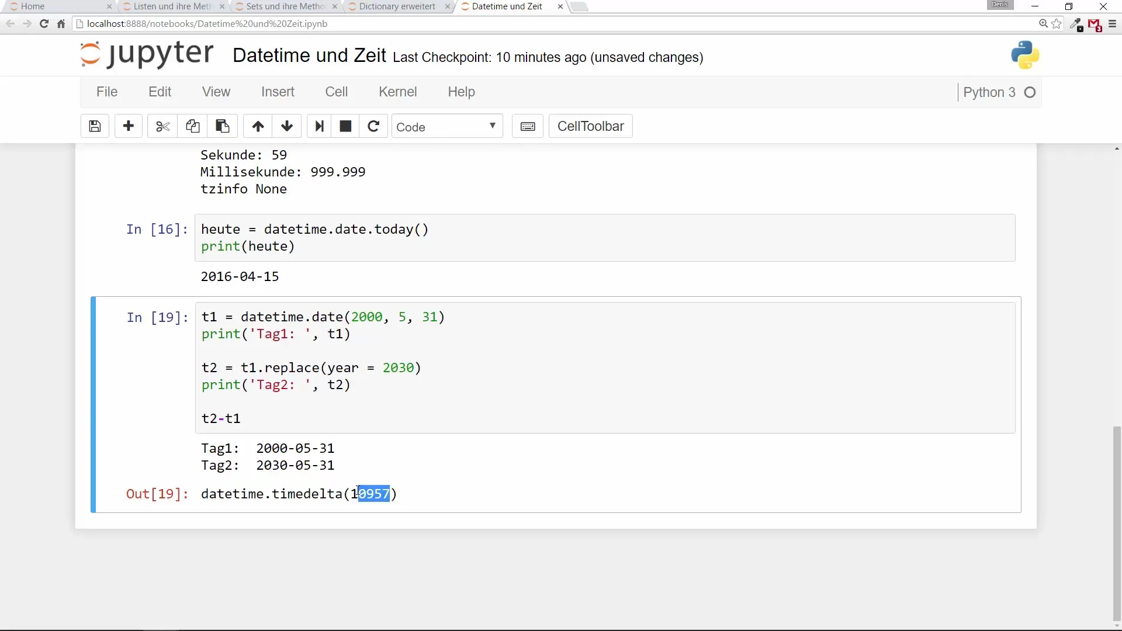1122x631 pixels.
Task: Go forward in browser history
Action: tap(27, 24)
